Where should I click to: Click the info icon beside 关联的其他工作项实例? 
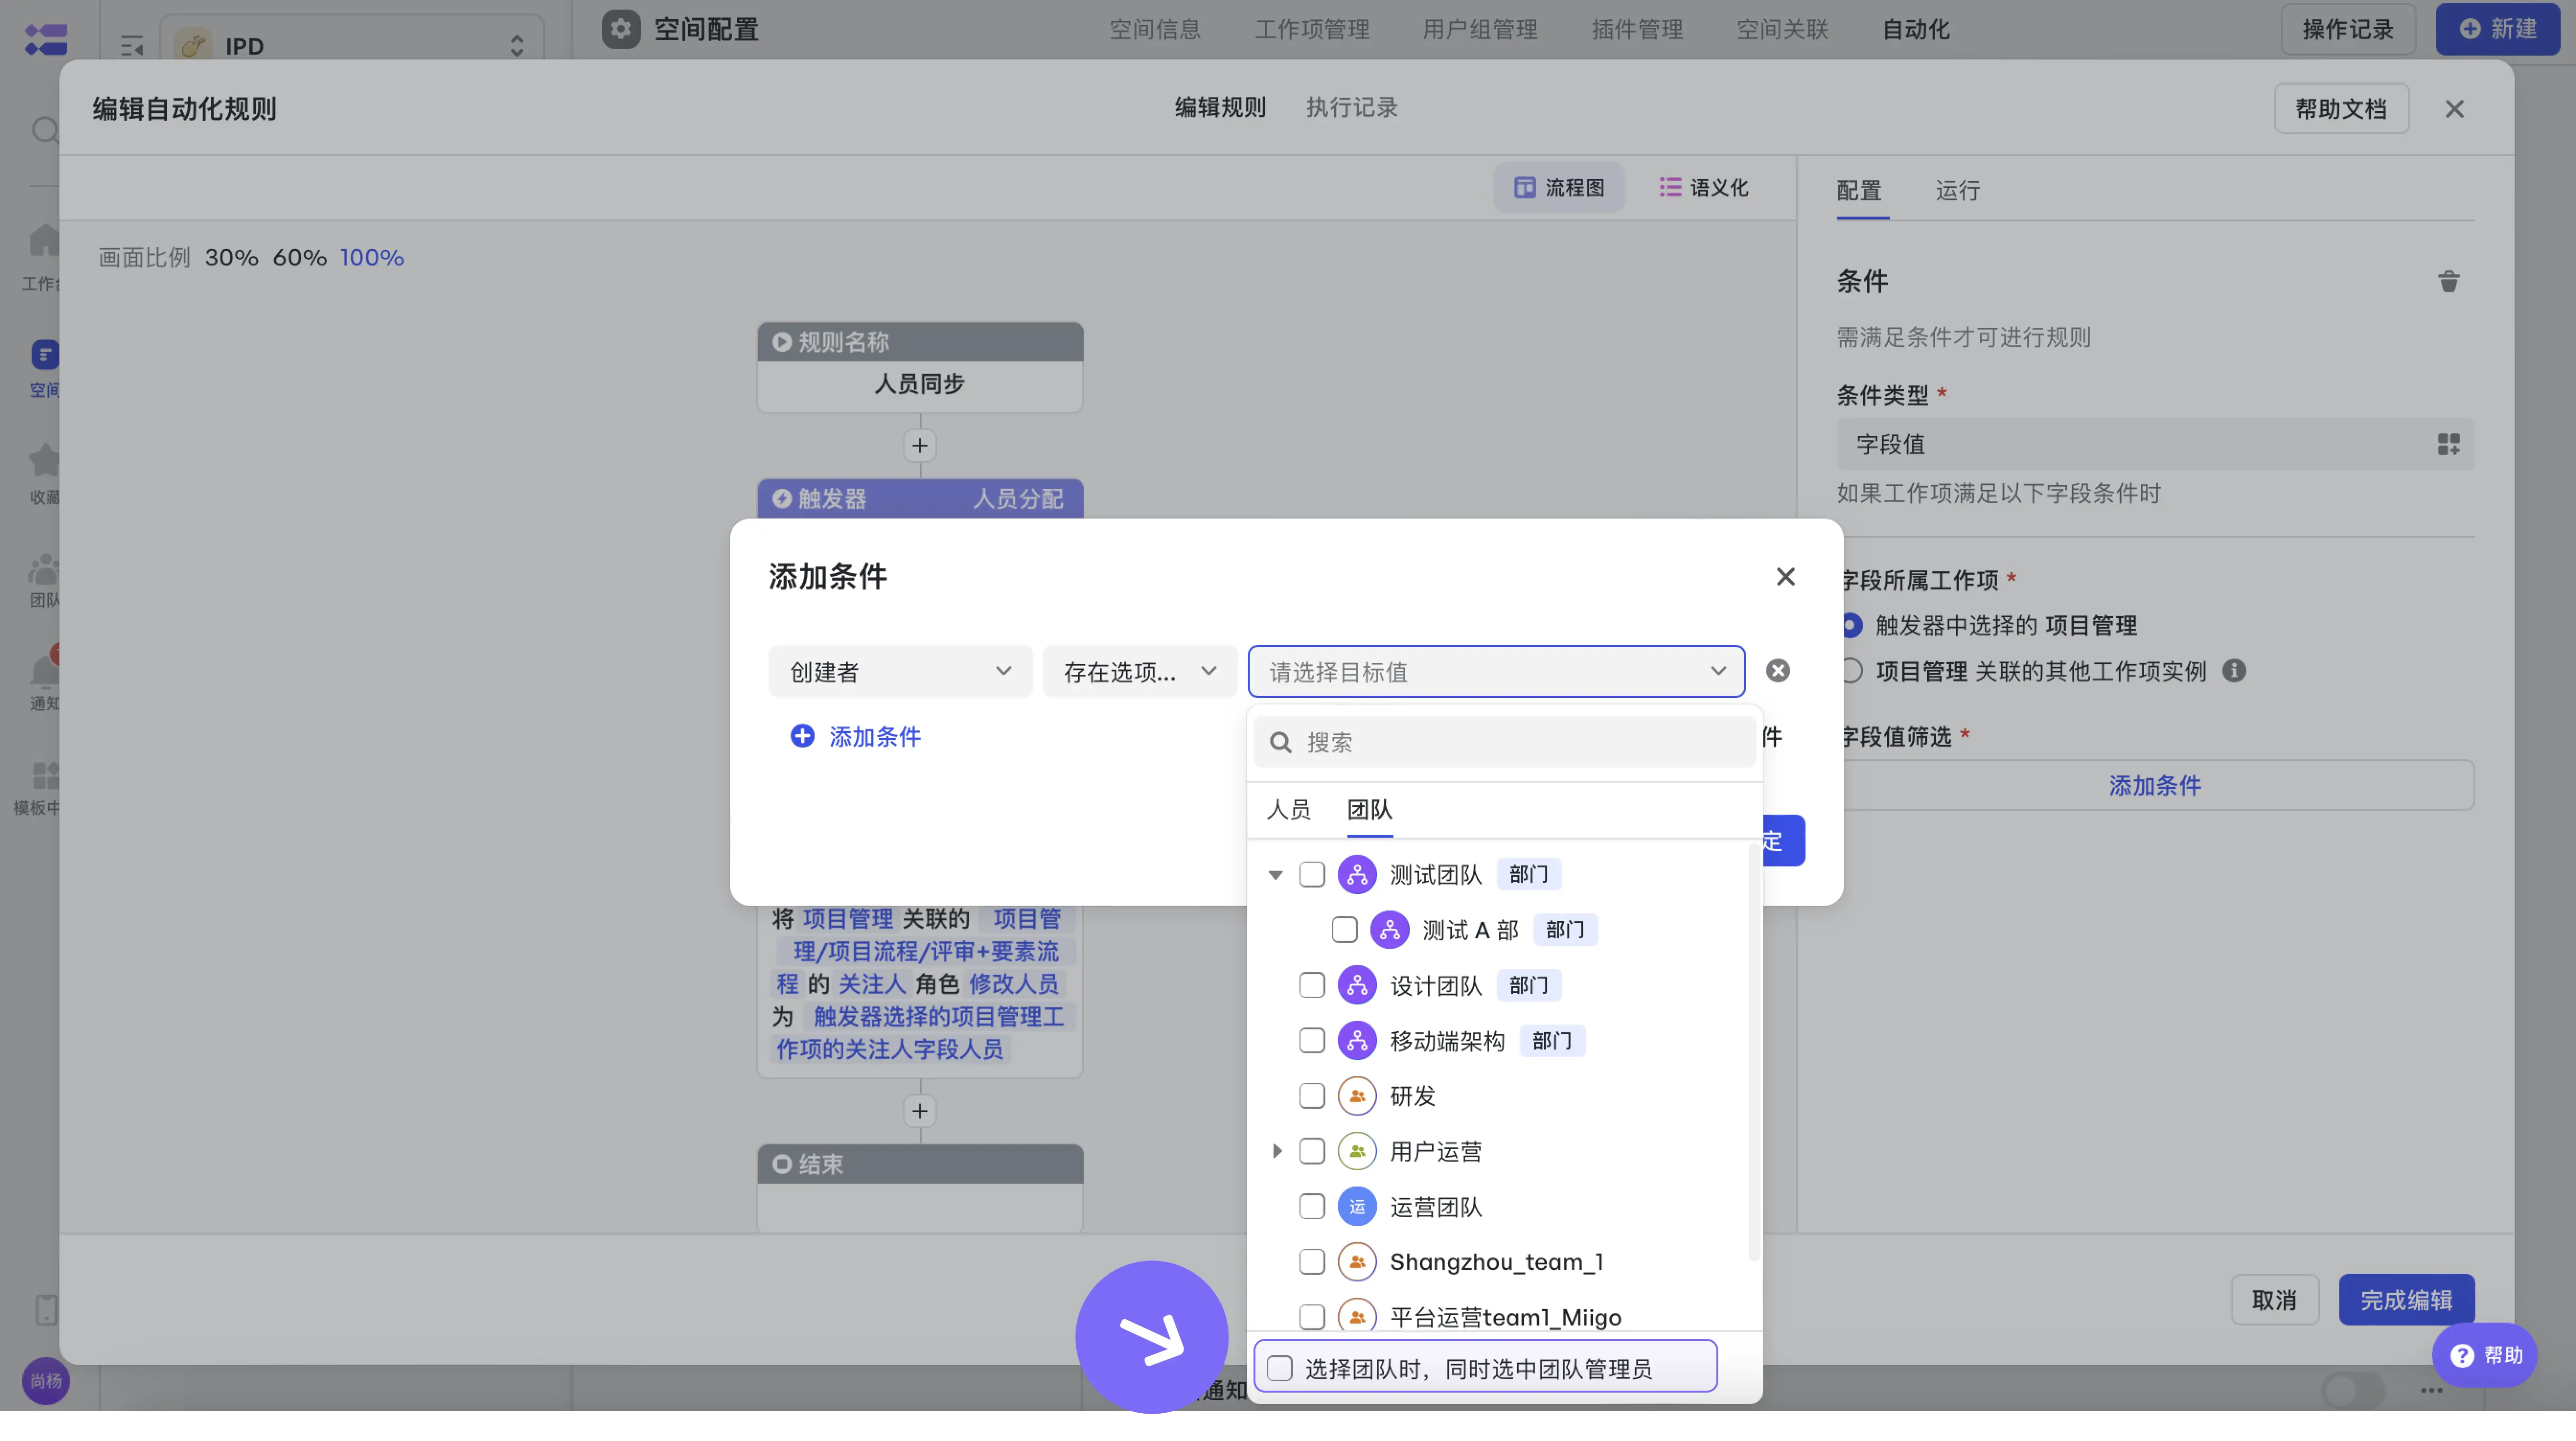point(2234,671)
